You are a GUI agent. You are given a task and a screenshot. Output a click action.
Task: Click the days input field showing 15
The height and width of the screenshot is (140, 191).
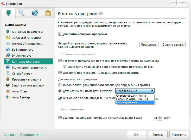click(155, 118)
